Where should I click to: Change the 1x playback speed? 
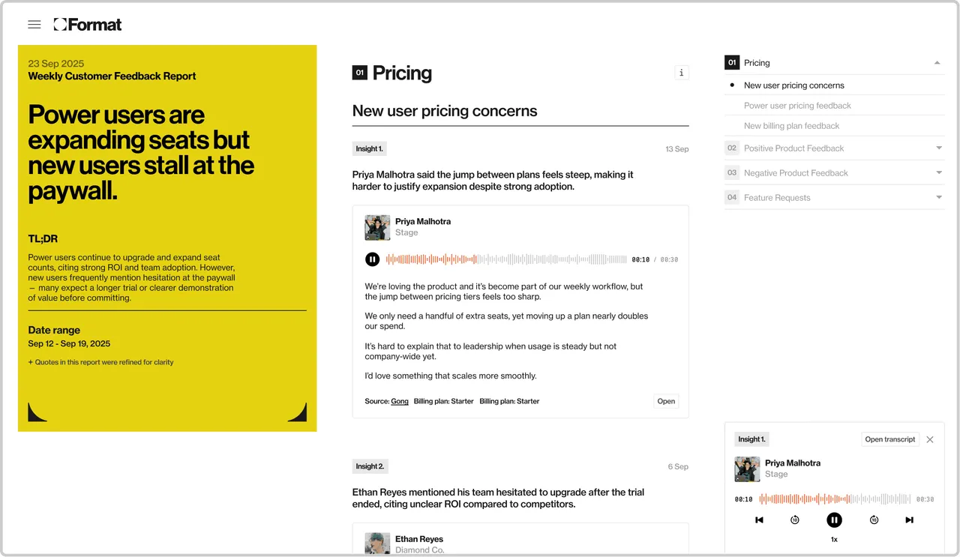click(x=834, y=540)
